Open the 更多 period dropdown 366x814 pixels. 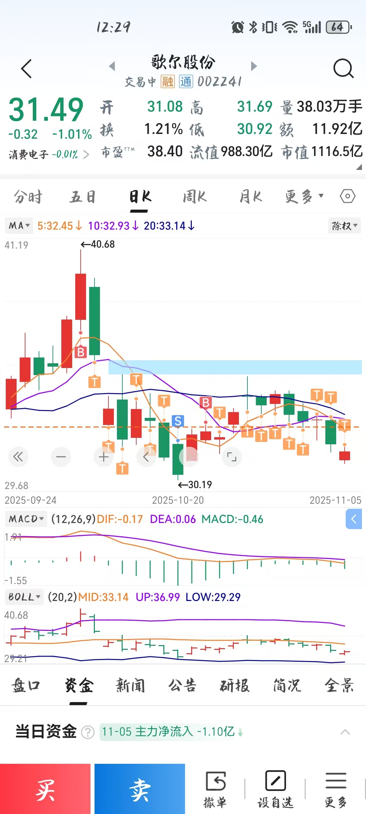click(304, 196)
